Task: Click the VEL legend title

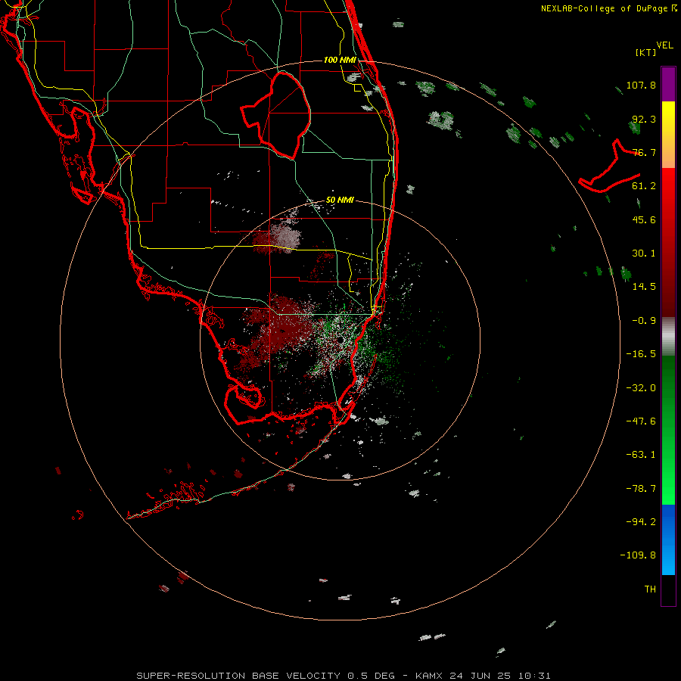Action: [x=664, y=45]
